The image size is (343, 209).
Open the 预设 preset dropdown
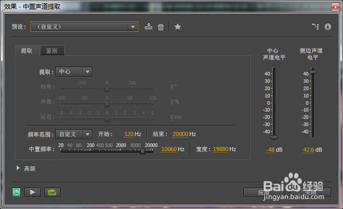pyautogui.click(x=84, y=27)
